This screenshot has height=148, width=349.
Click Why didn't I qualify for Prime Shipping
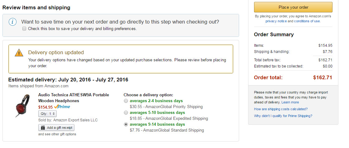click(283, 116)
